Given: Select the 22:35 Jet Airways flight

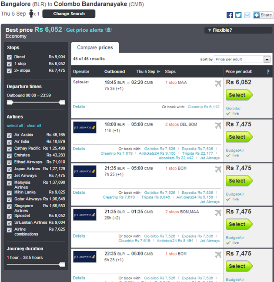Looking at the screenshot, I should (239, 266).
